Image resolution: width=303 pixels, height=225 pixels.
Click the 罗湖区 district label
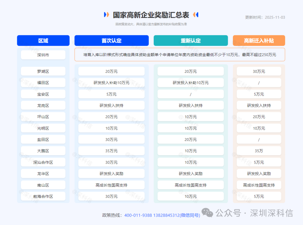point(43,71)
